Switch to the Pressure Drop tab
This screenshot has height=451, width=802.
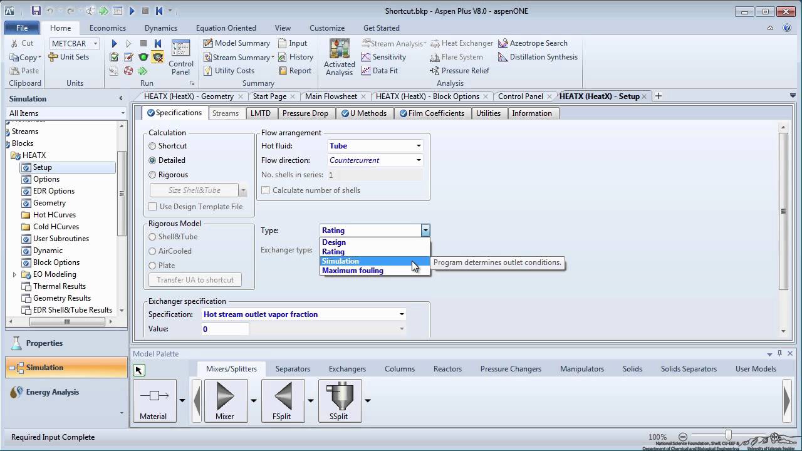(x=305, y=113)
